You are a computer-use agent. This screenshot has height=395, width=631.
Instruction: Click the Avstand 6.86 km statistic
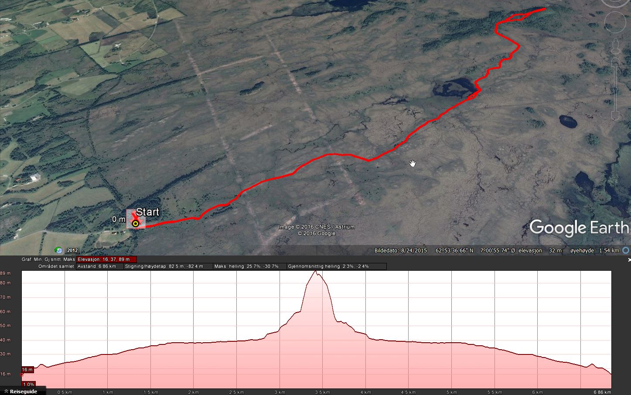tap(99, 266)
